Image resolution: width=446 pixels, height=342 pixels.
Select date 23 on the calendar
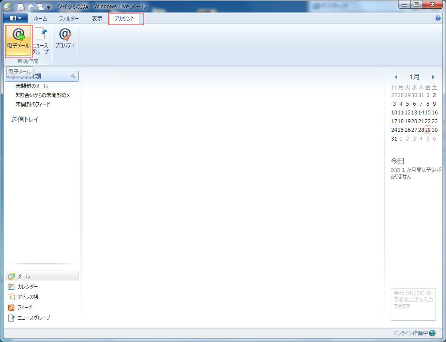[x=435, y=121]
